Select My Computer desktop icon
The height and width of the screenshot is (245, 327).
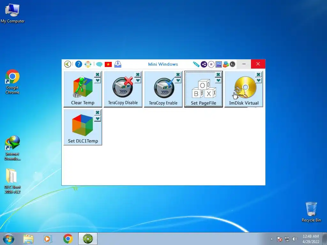[x=12, y=13]
